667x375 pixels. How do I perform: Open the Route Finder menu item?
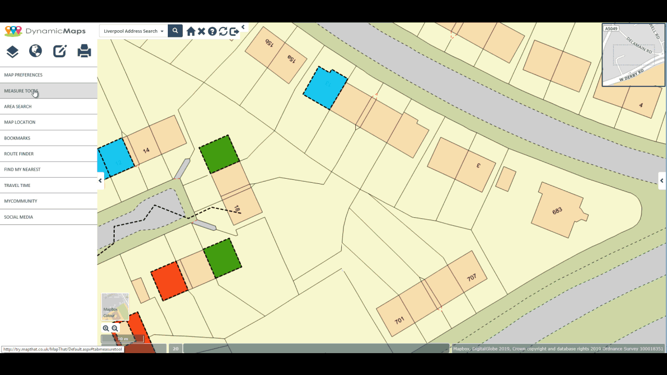(48, 154)
